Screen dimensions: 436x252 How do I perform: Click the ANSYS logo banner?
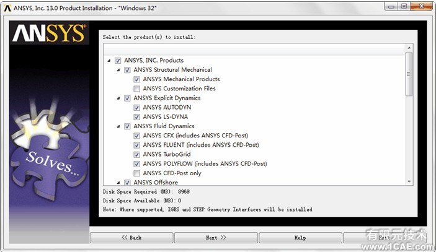(49, 33)
